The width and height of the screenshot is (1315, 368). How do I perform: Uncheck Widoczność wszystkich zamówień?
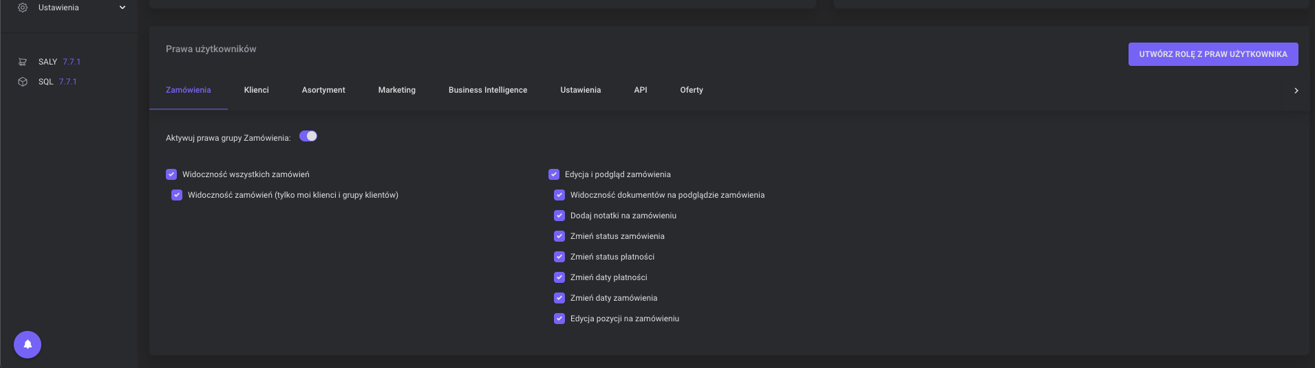pyautogui.click(x=171, y=174)
